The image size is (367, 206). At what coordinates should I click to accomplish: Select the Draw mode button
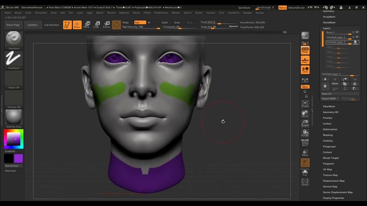[77, 25]
